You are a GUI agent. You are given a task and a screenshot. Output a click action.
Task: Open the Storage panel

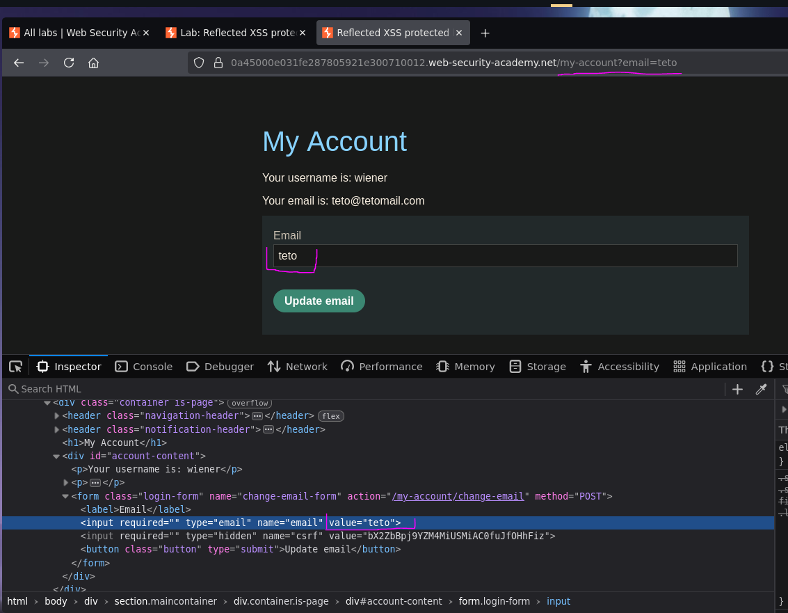(537, 367)
